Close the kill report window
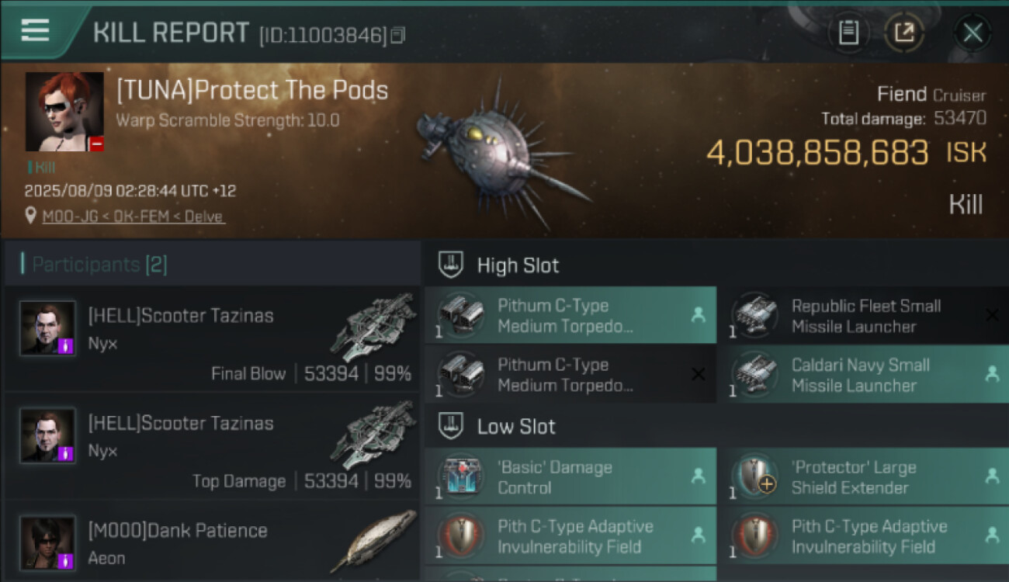The image size is (1009, 582). [x=973, y=33]
